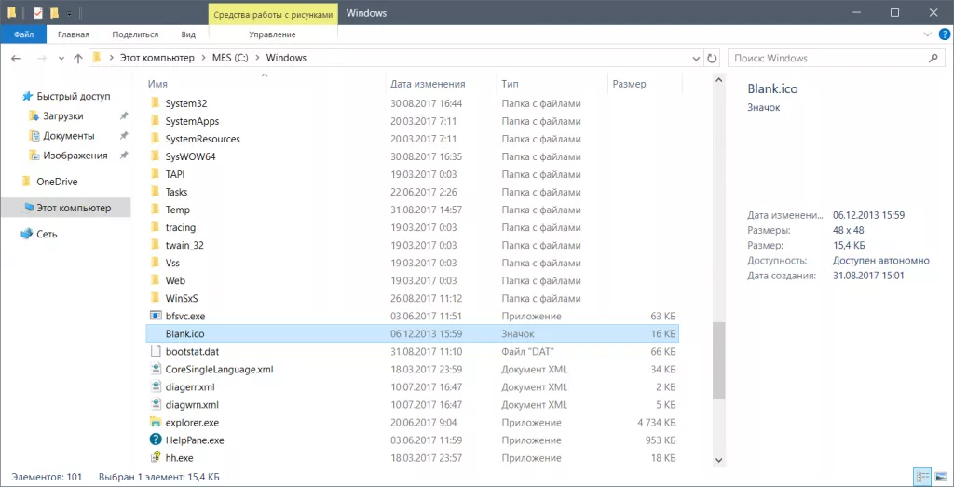Click the Back navigation arrow

coord(16,58)
